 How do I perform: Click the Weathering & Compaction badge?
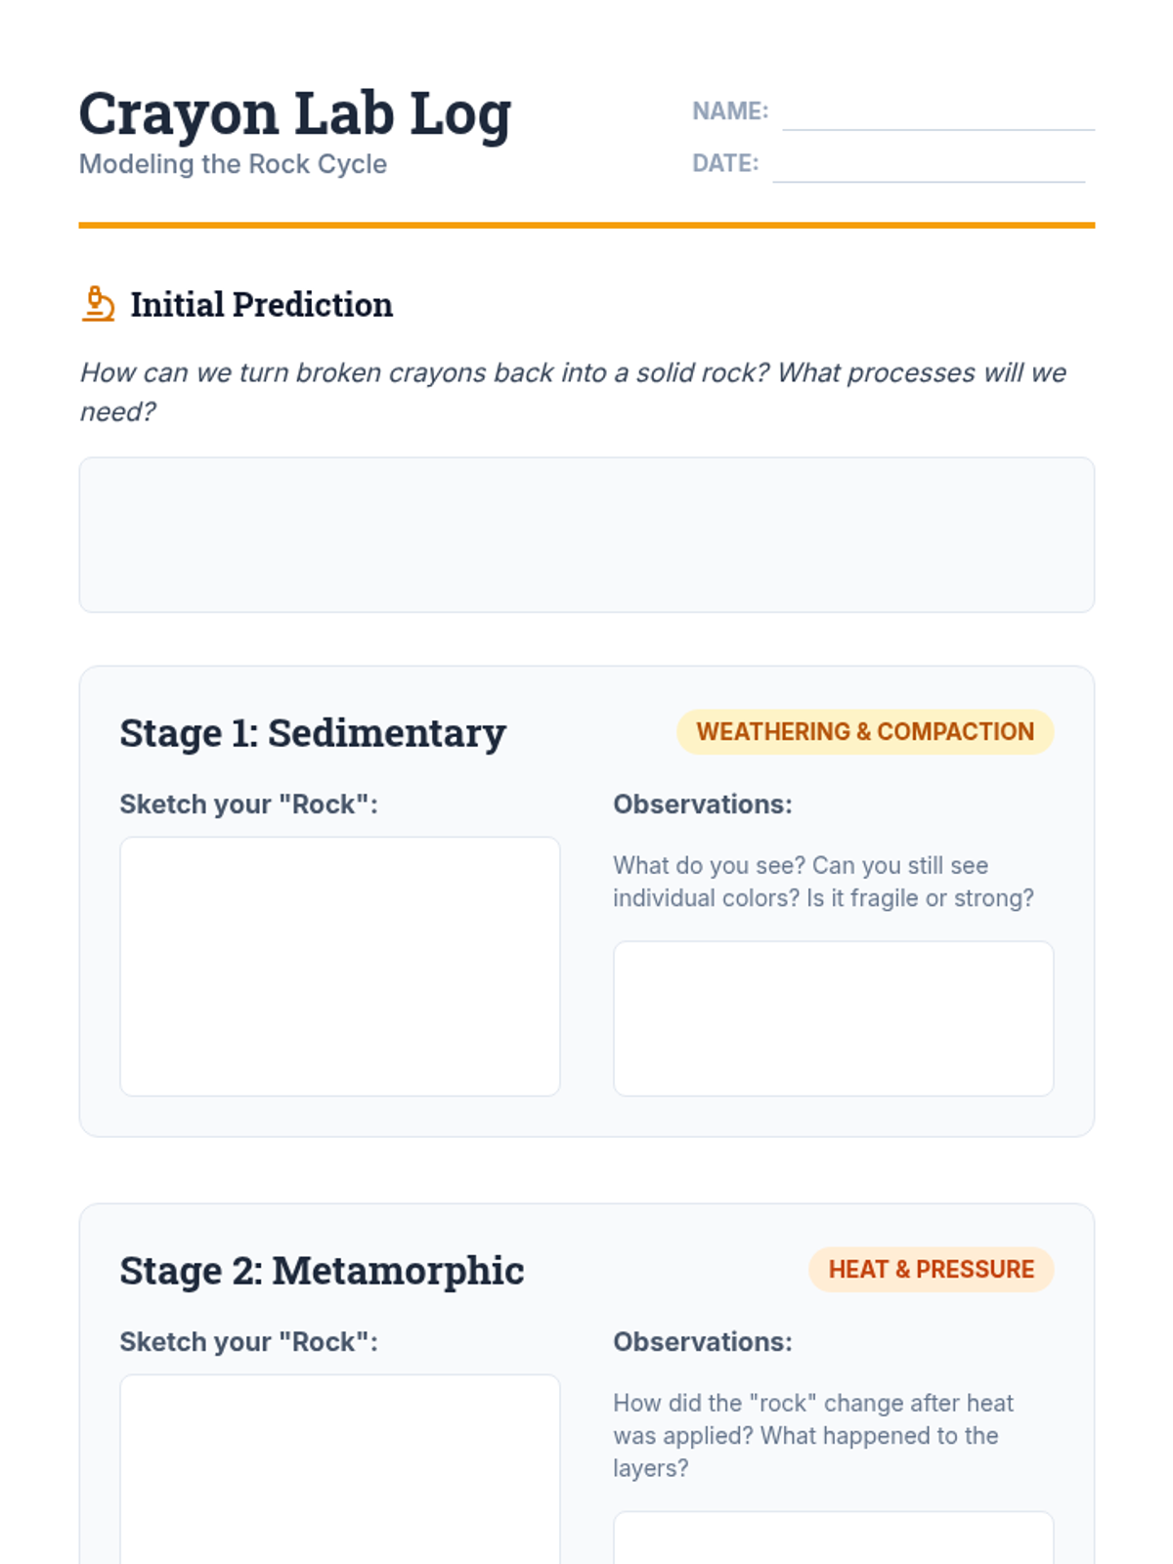click(865, 732)
